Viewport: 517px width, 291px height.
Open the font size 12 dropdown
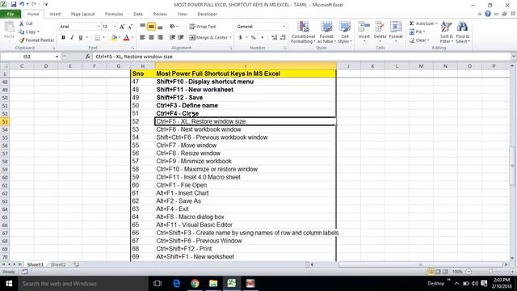coord(115,27)
